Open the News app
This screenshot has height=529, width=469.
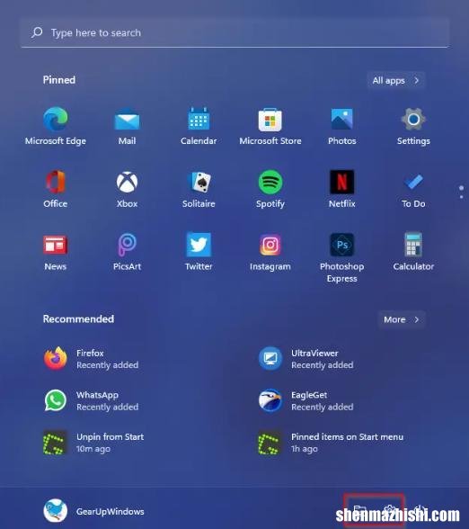[x=56, y=252]
